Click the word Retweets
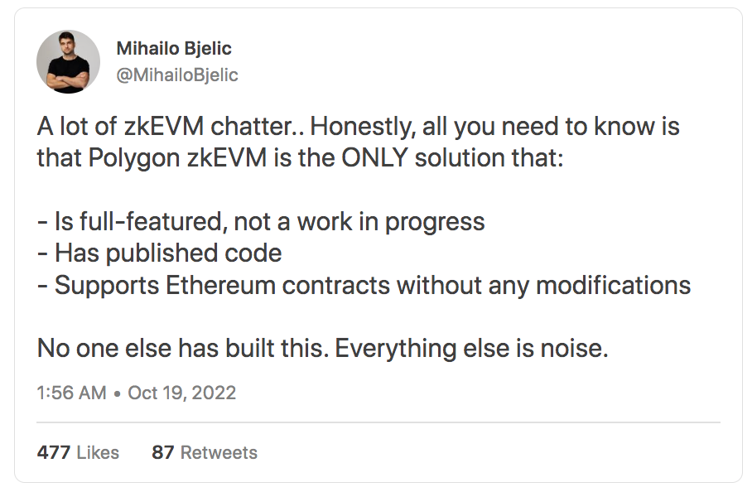The height and width of the screenshot is (492, 752). click(219, 452)
